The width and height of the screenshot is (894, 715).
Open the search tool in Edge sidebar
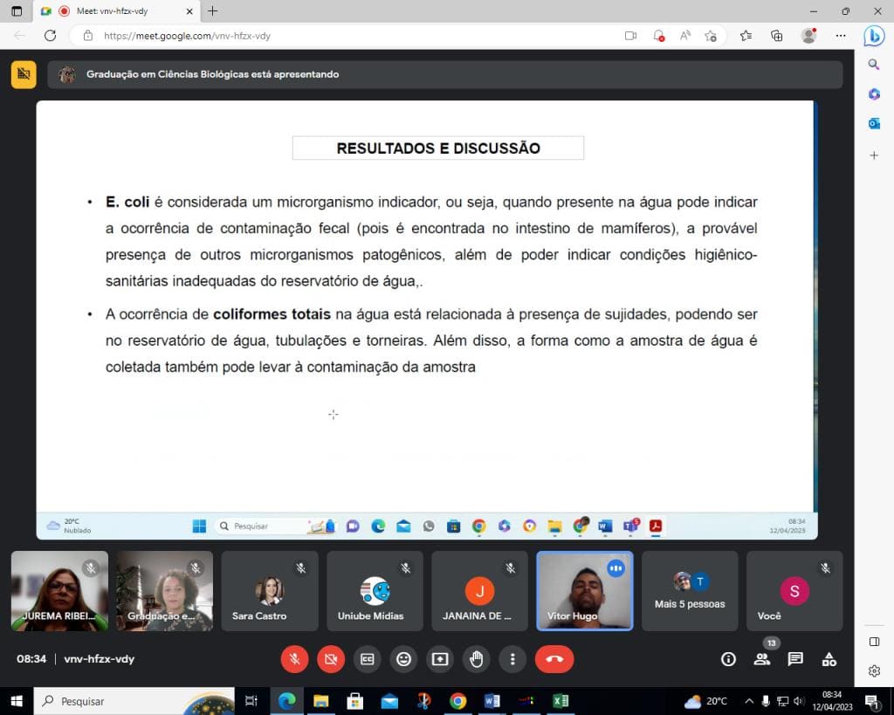874,65
